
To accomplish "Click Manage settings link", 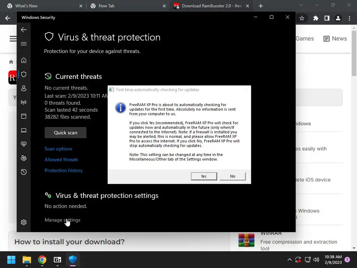I will 62,220.
